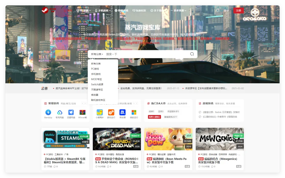
Task: Click comment icon on biubiu加速器 card
Action: pyautogui.click(x=55, y=166)
